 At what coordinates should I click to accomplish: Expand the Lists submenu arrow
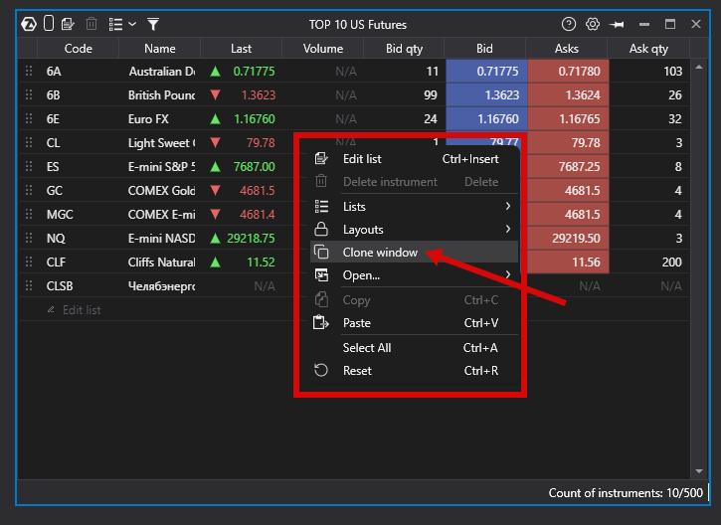507,207
